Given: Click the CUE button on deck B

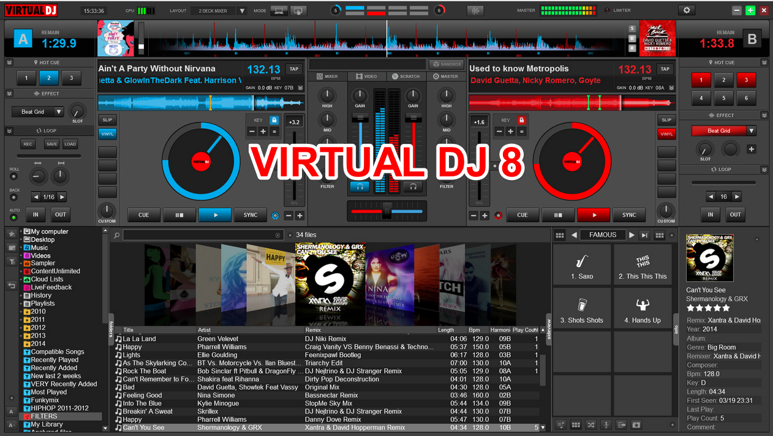Looking at the screenshot, I should (x=522, y=215).
